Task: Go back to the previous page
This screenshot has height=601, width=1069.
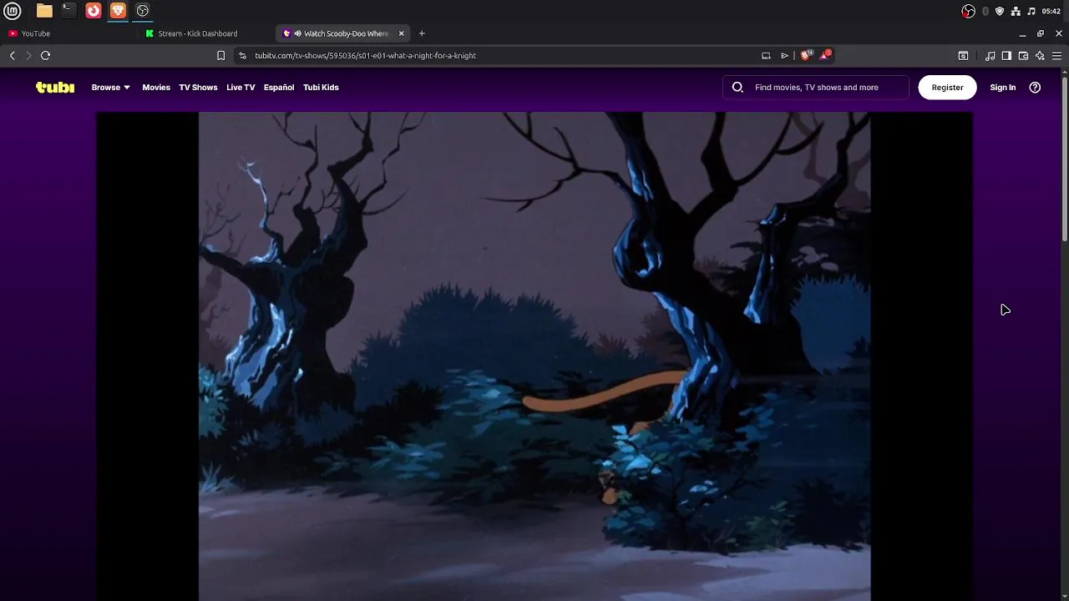Action: pos(12,56)
